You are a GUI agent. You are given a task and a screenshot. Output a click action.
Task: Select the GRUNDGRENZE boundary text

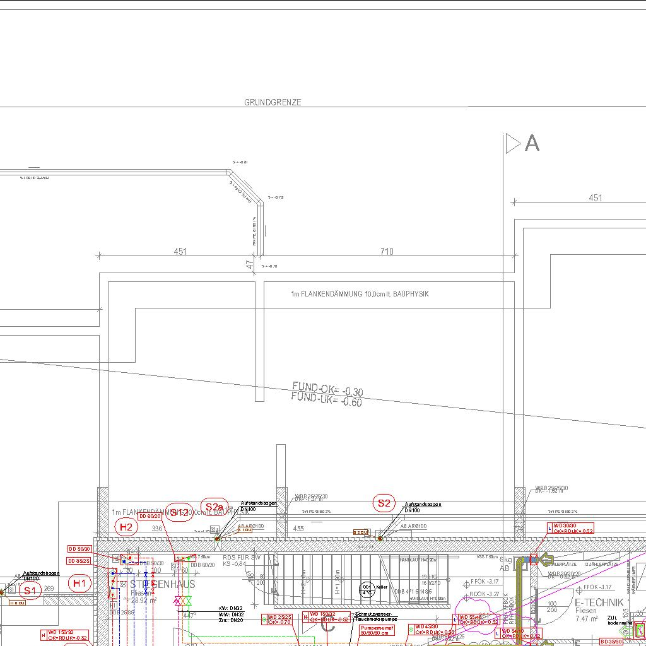coord(273,102)
